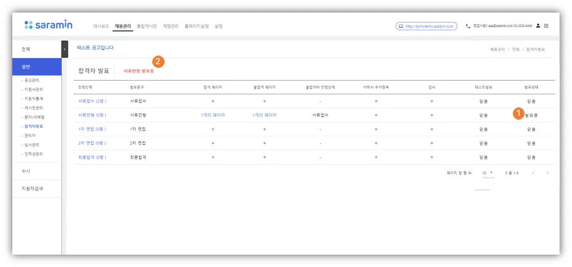Go to the next page arrow

click(547, 173)
